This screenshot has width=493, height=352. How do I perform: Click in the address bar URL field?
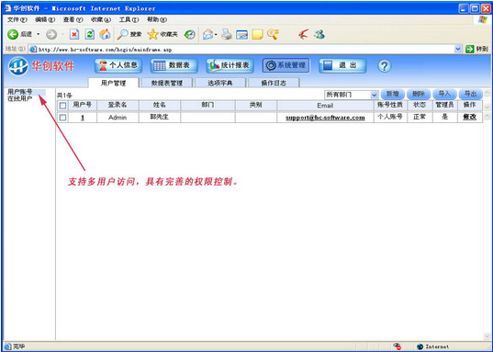[x=242, y=50]
